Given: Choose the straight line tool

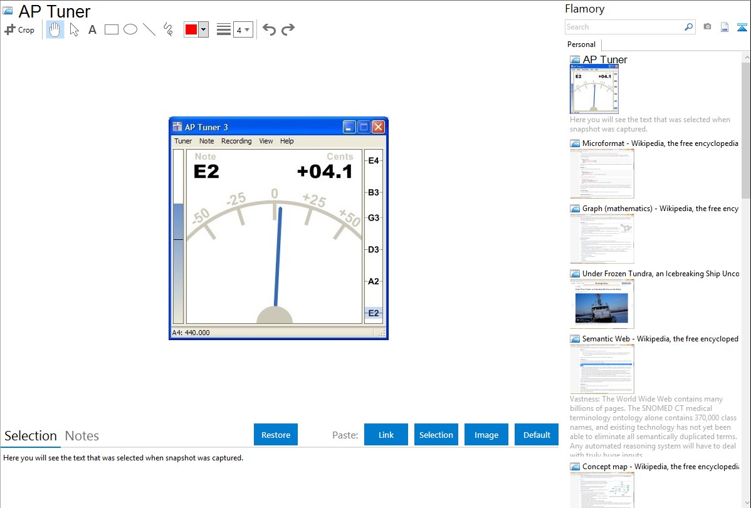Looking at the screenshot, I should [x=149, y=29].
